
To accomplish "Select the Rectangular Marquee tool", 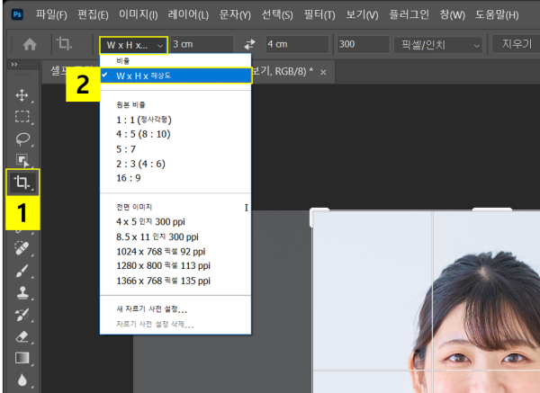I will click(x=22, y=117).
